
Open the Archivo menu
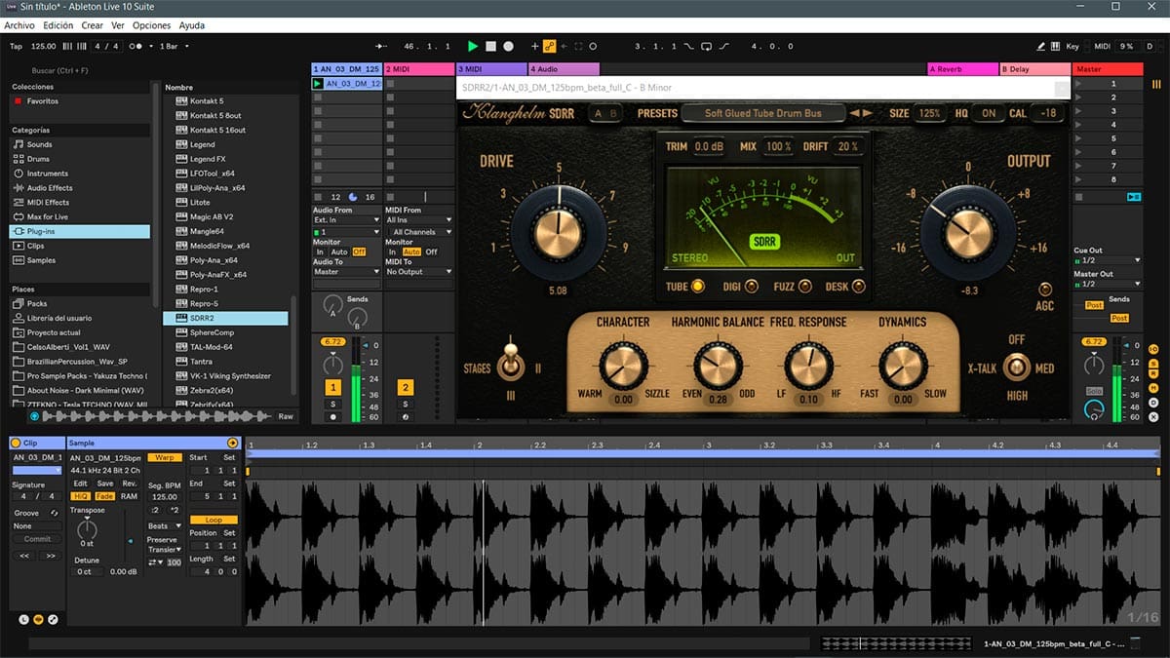(19, 25)
